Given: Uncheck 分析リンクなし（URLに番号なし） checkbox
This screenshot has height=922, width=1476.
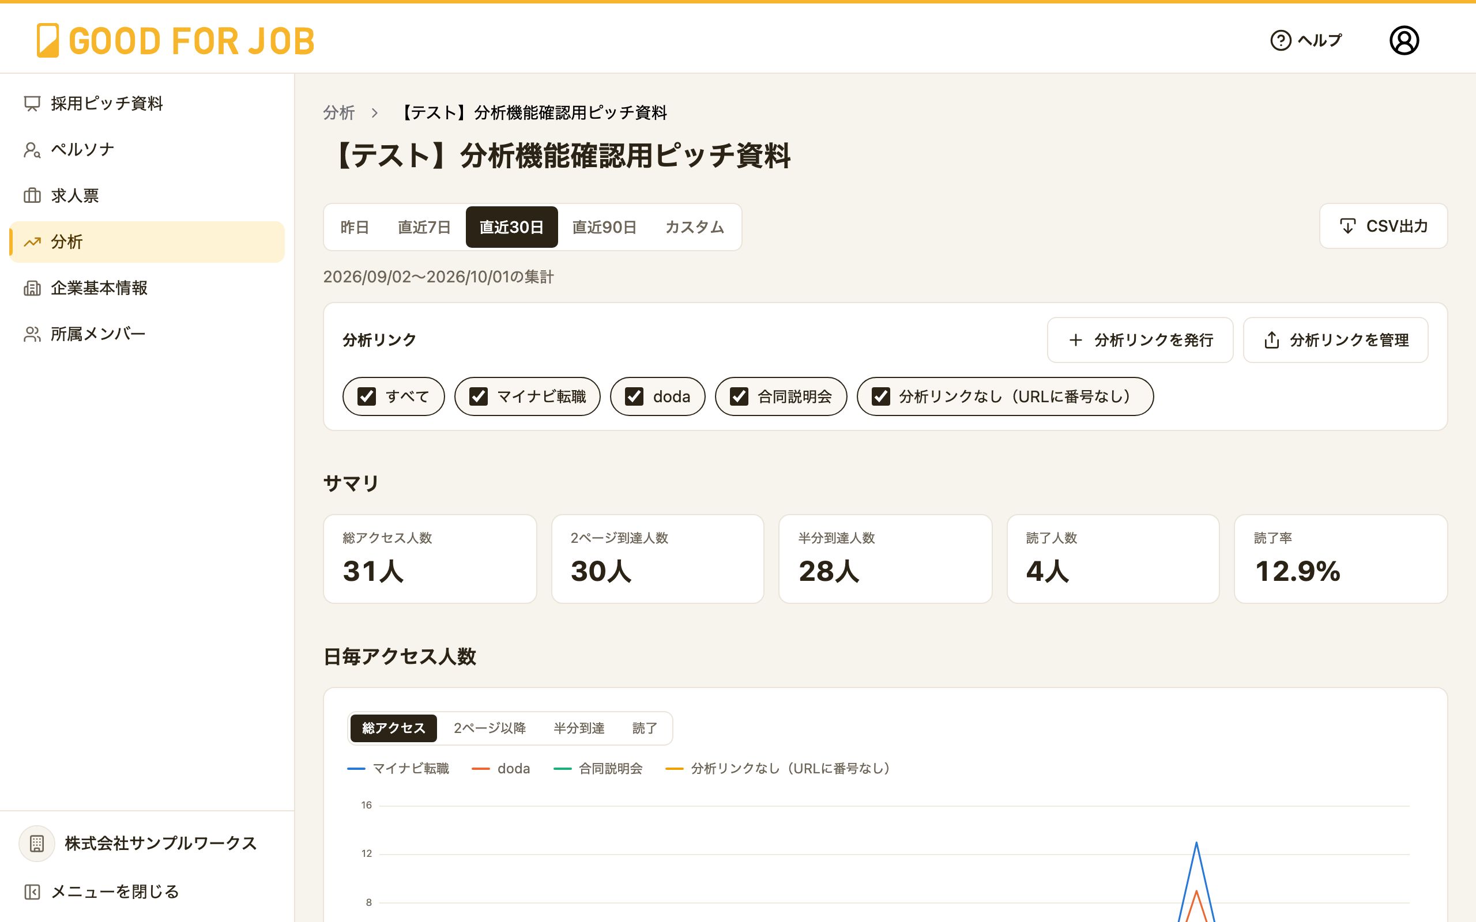Looking at the screenshot, I should point(881,396).
